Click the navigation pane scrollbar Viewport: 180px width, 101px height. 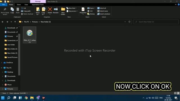[x=19, y=54]
